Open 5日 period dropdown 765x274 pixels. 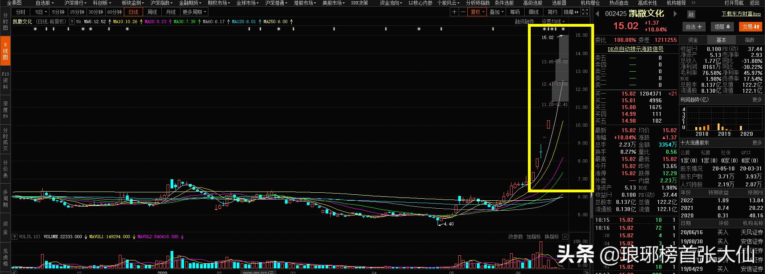(x=41, y=12)
